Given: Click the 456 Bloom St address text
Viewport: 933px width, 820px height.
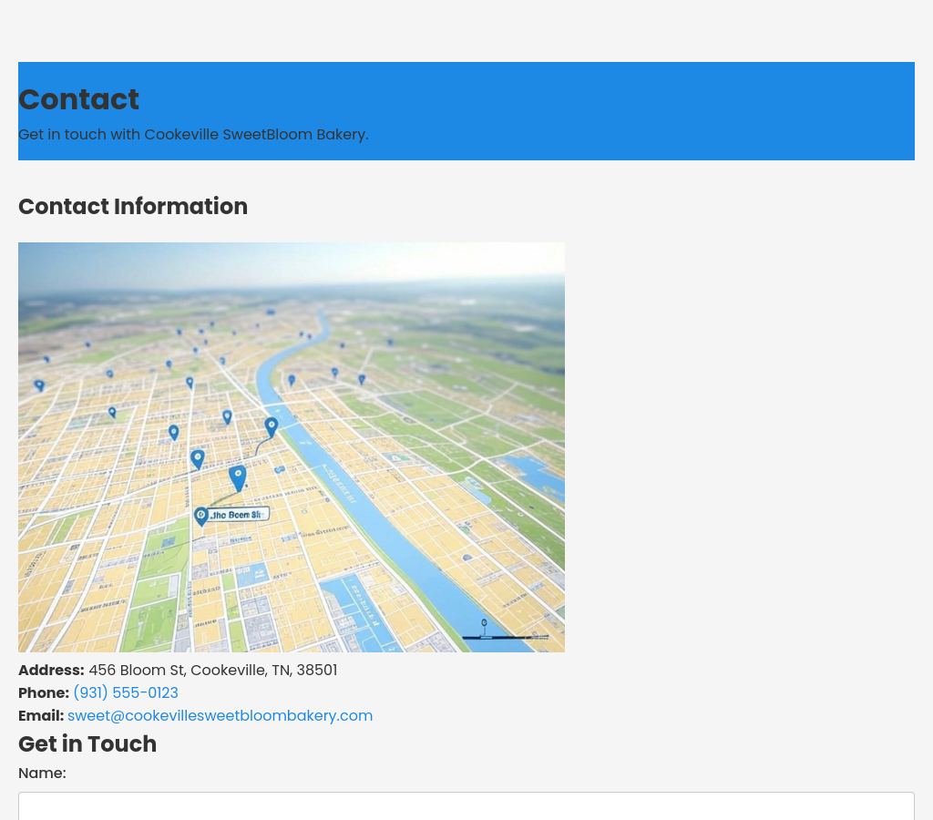Looking at the screenshot, I should (x=212, y=671).
